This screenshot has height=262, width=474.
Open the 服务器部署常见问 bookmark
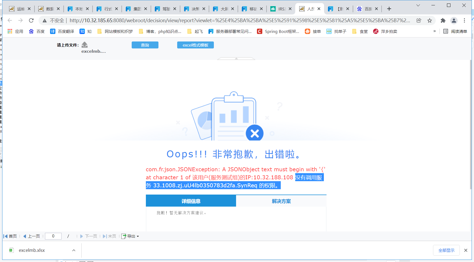coord(230,31)
